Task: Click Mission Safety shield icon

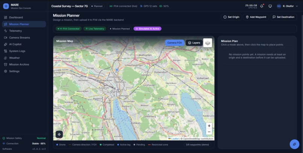Action: point(4,138)
